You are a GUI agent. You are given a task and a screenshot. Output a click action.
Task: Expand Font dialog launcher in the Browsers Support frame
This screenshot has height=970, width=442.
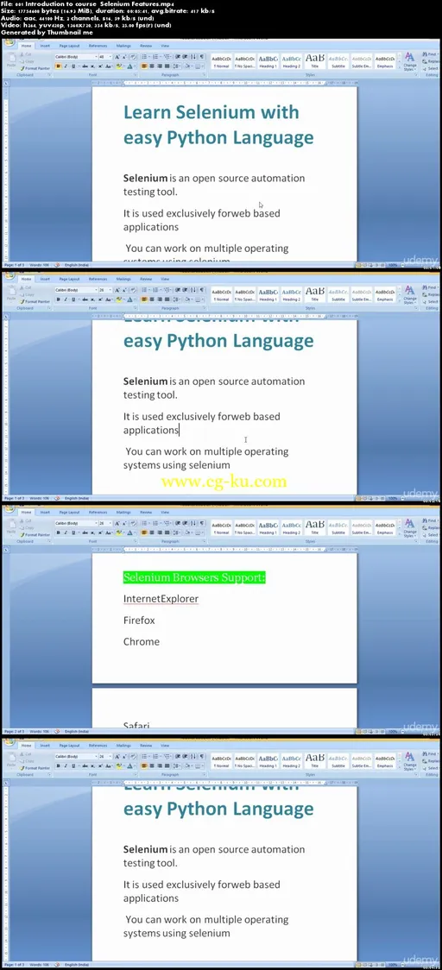click(x=135, y=541)
